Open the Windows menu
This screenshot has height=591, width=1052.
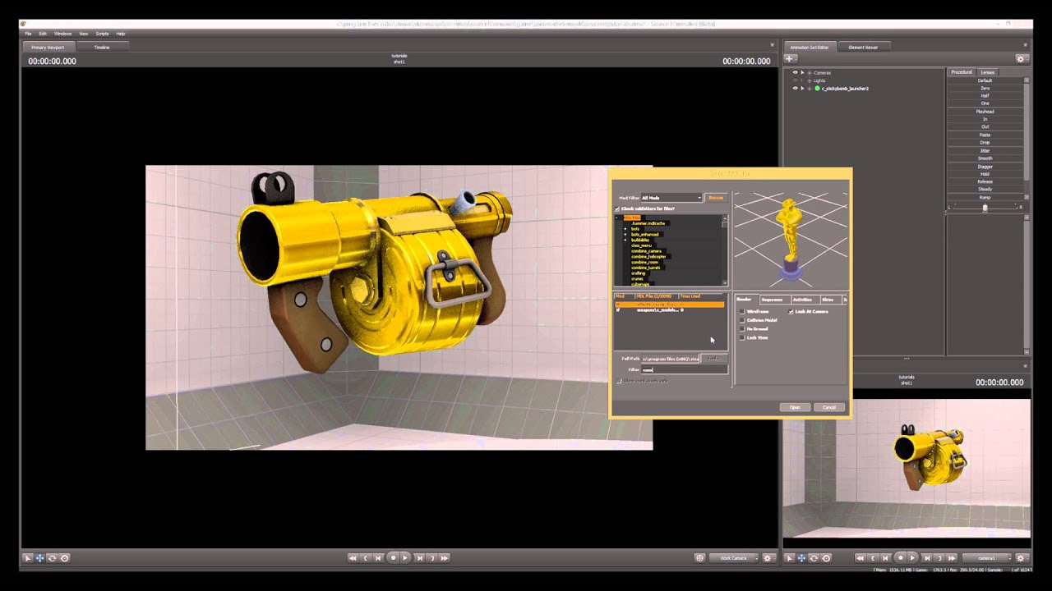[62, 34]
